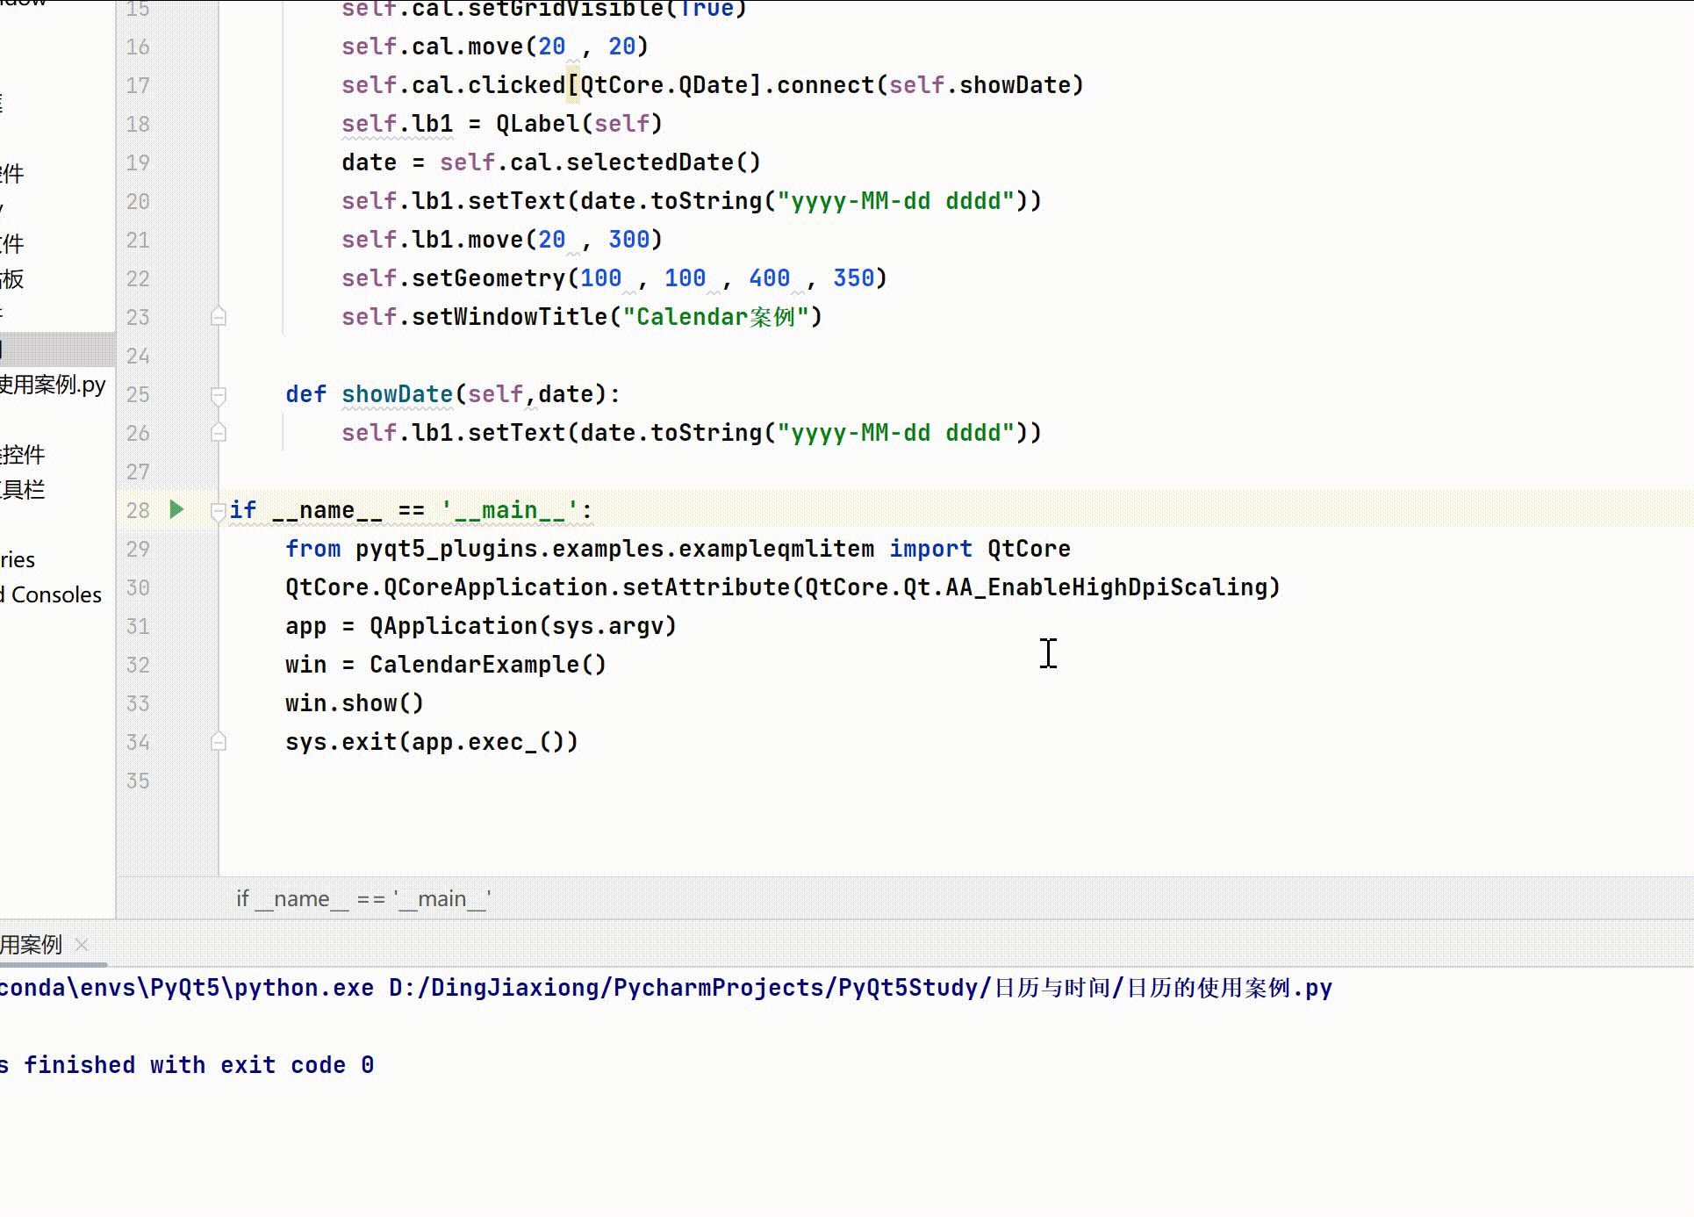This screenshot has height=1217, width=1694.
Task: Open the project file ending in 使用案例.py
Action: pyautogui.click(x=53, y=385)
